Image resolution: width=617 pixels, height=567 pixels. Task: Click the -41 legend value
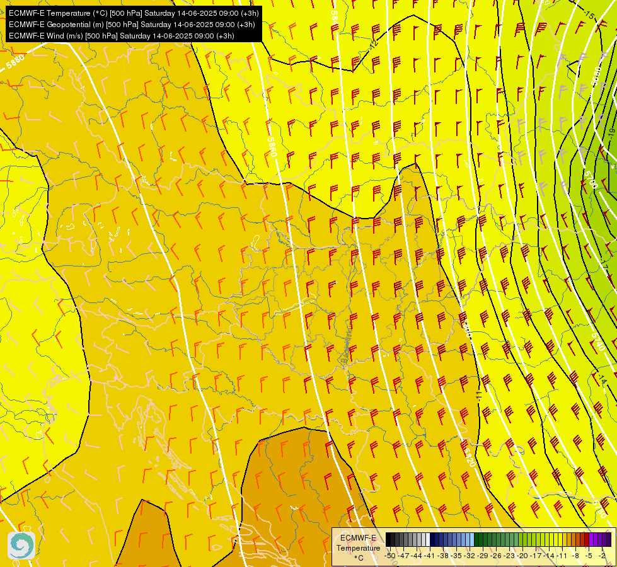[430, 556]
